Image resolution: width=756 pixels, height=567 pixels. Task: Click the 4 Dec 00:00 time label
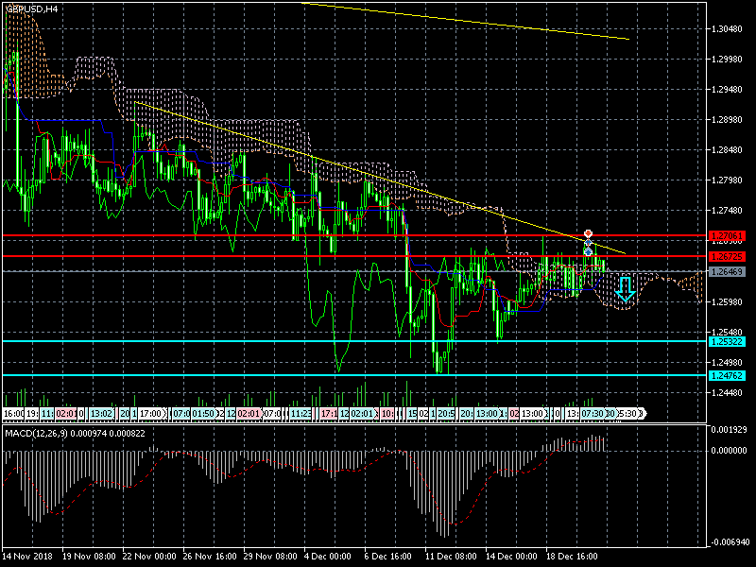[x=329, y=557]
